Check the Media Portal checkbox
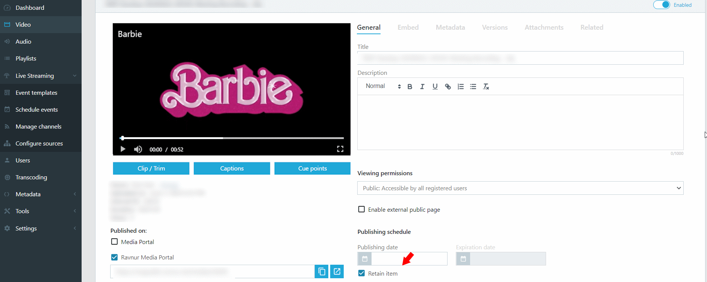Screen dimensions: 707x282 click(x=114, y=242)
